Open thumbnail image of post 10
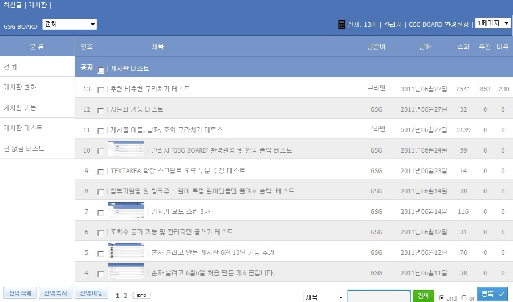The height and width of the screenshot is (302, 513). [126, 150]
